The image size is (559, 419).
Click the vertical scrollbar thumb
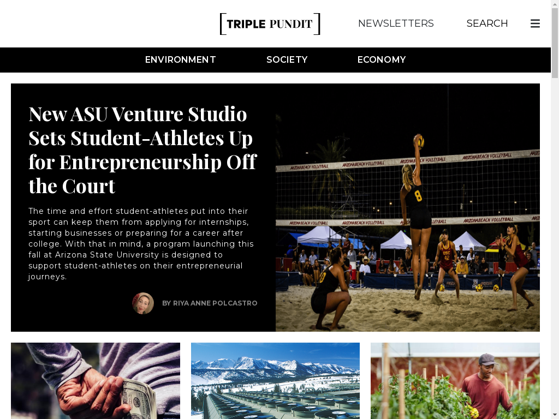(555, 43)
